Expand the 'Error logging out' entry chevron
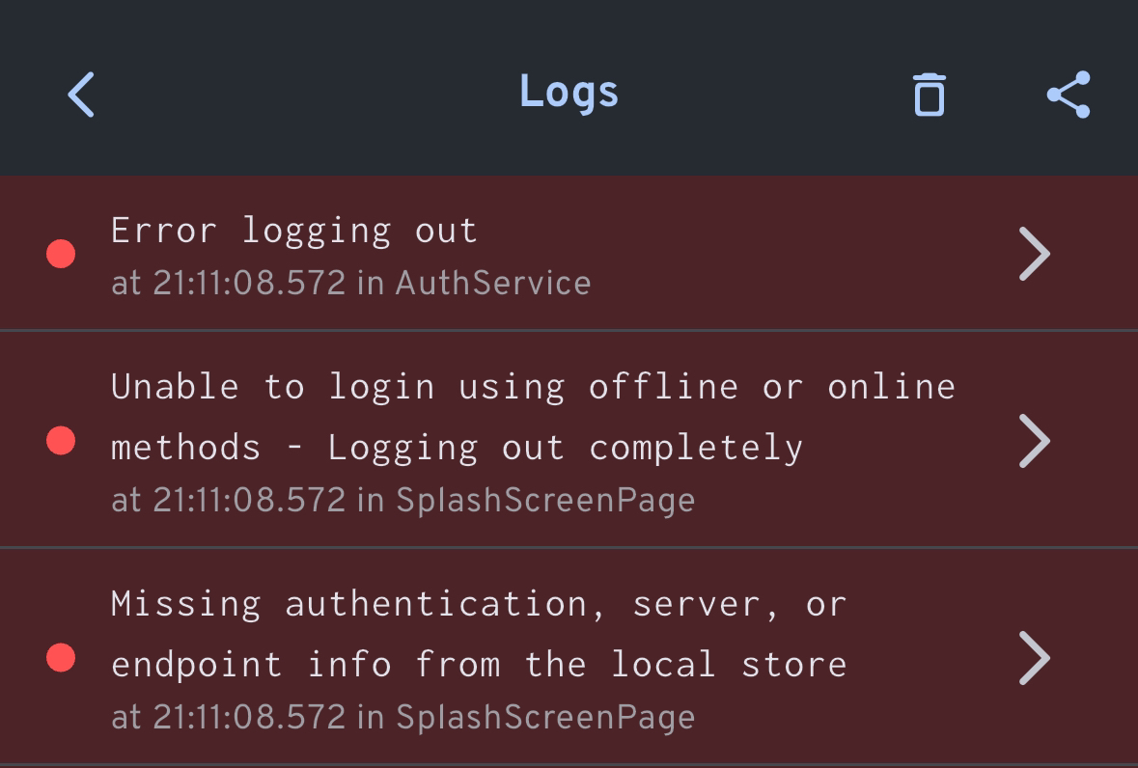1138x768 pixels. coord(1034,254)
